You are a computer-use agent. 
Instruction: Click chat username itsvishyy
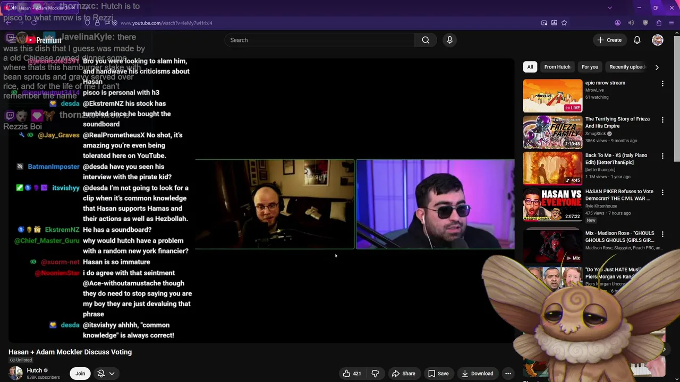66,188
